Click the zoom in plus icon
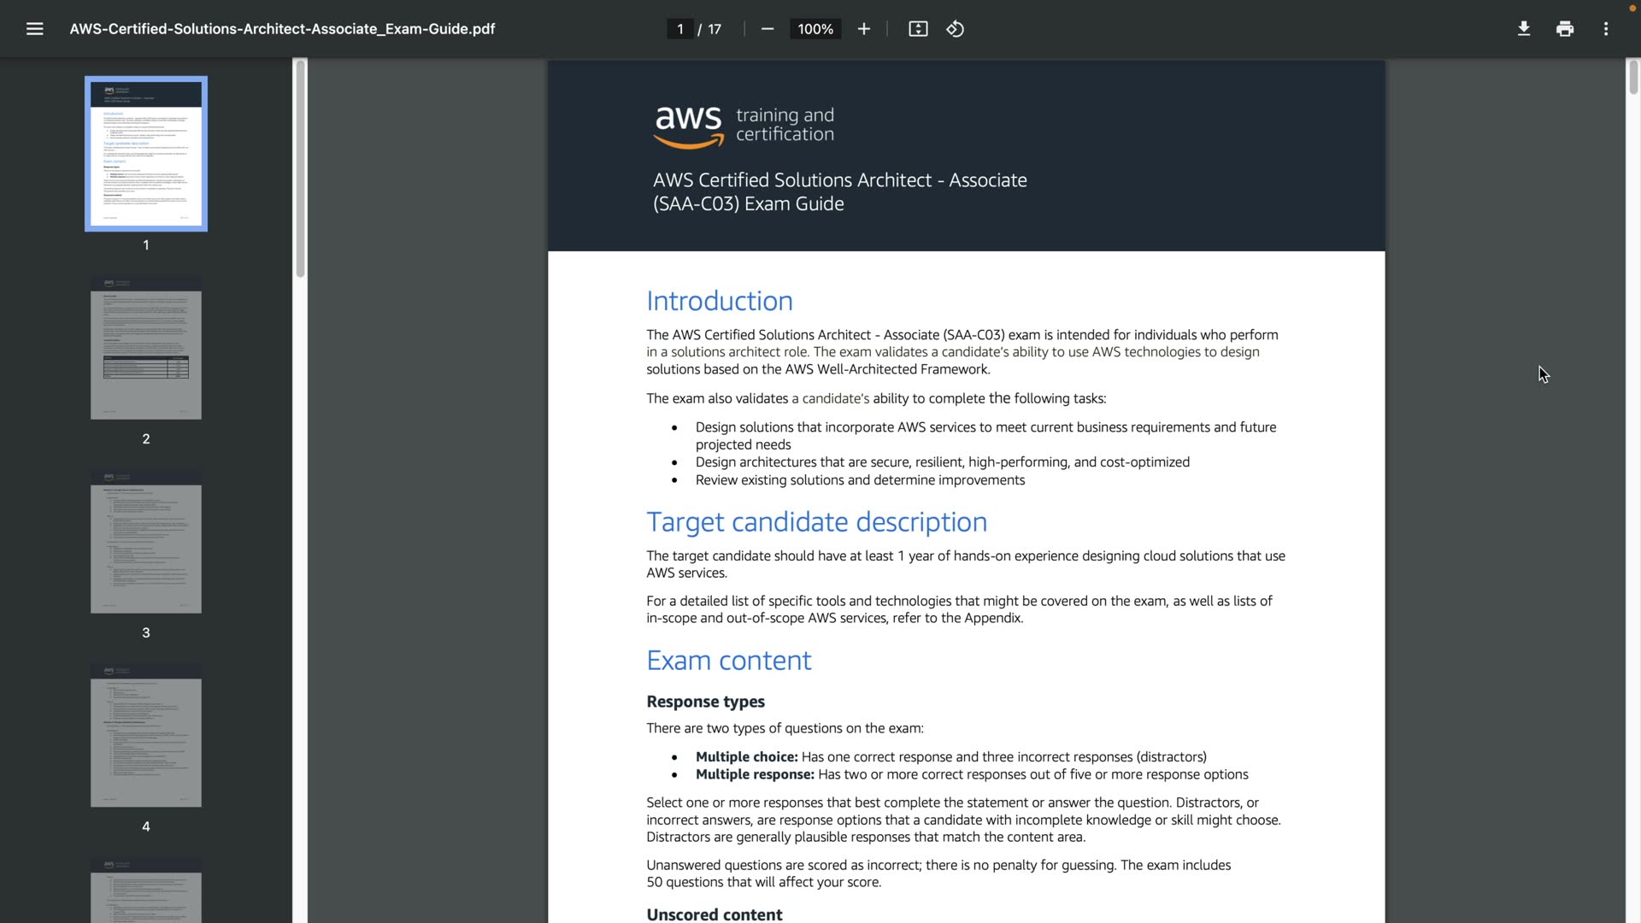Screen dimensions: 1641x923 (863, 29)
